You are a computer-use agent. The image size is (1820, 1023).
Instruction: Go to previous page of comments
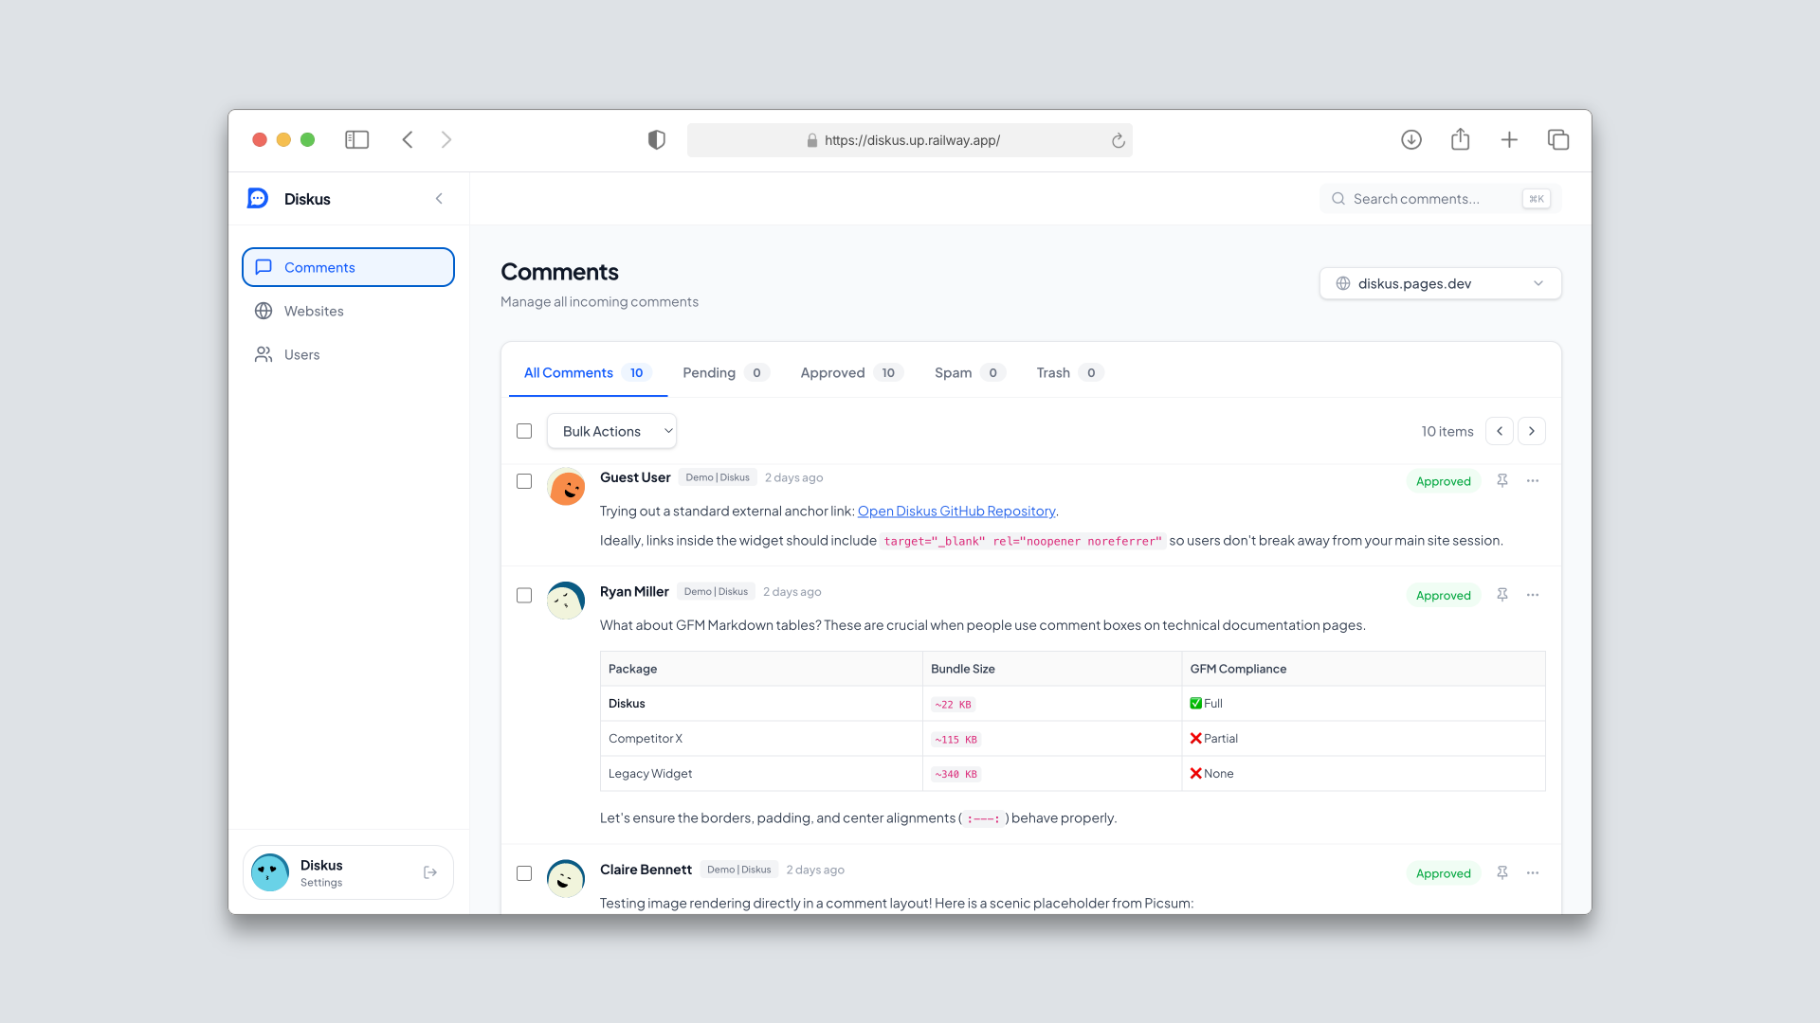pos(1500,431)
